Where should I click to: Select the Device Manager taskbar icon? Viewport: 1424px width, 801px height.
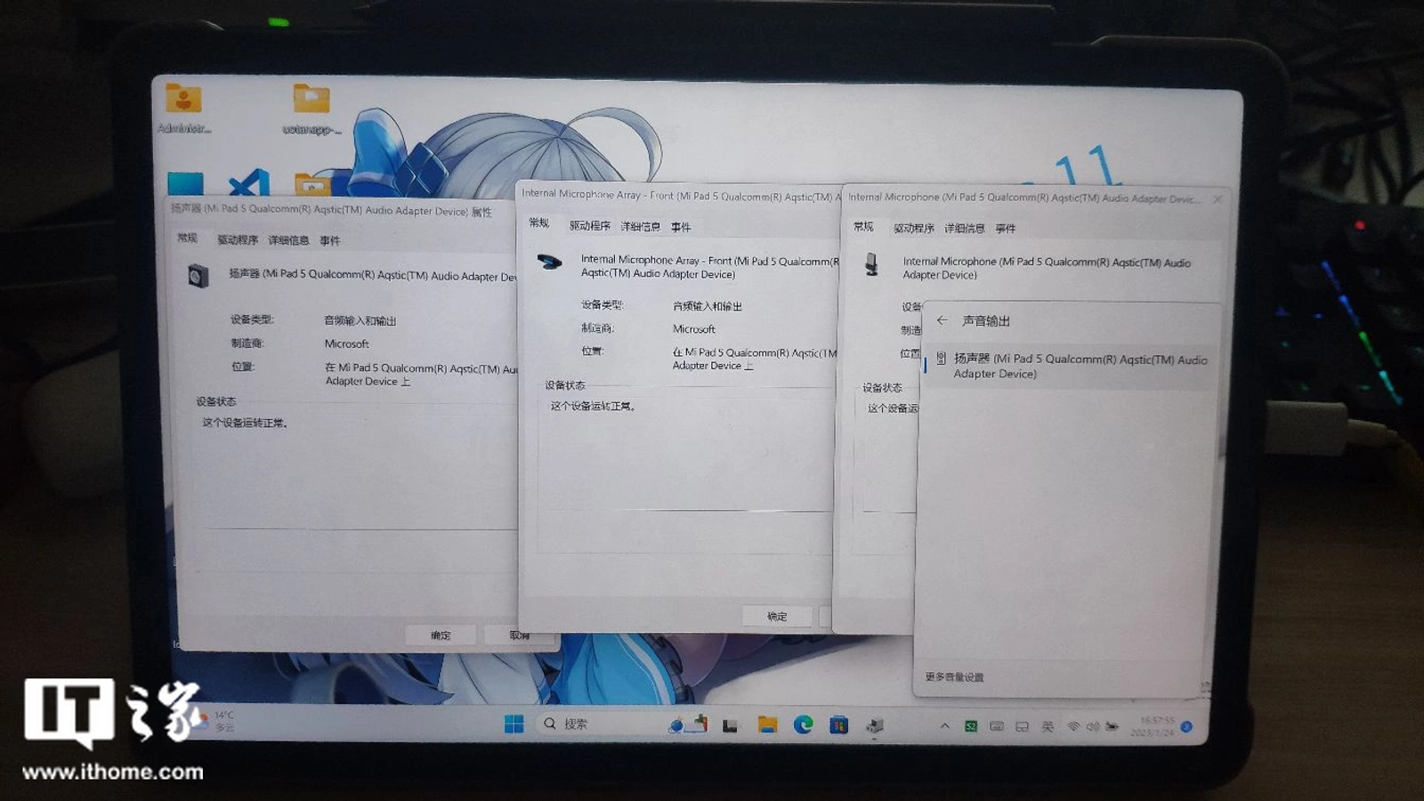pos(875,725)
